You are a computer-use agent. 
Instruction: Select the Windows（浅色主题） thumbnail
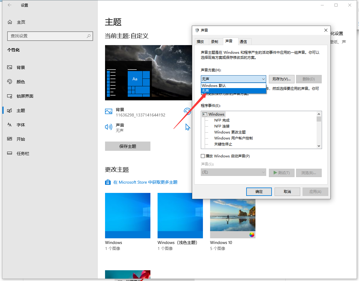pyautogui.click(x=180, y=216)
